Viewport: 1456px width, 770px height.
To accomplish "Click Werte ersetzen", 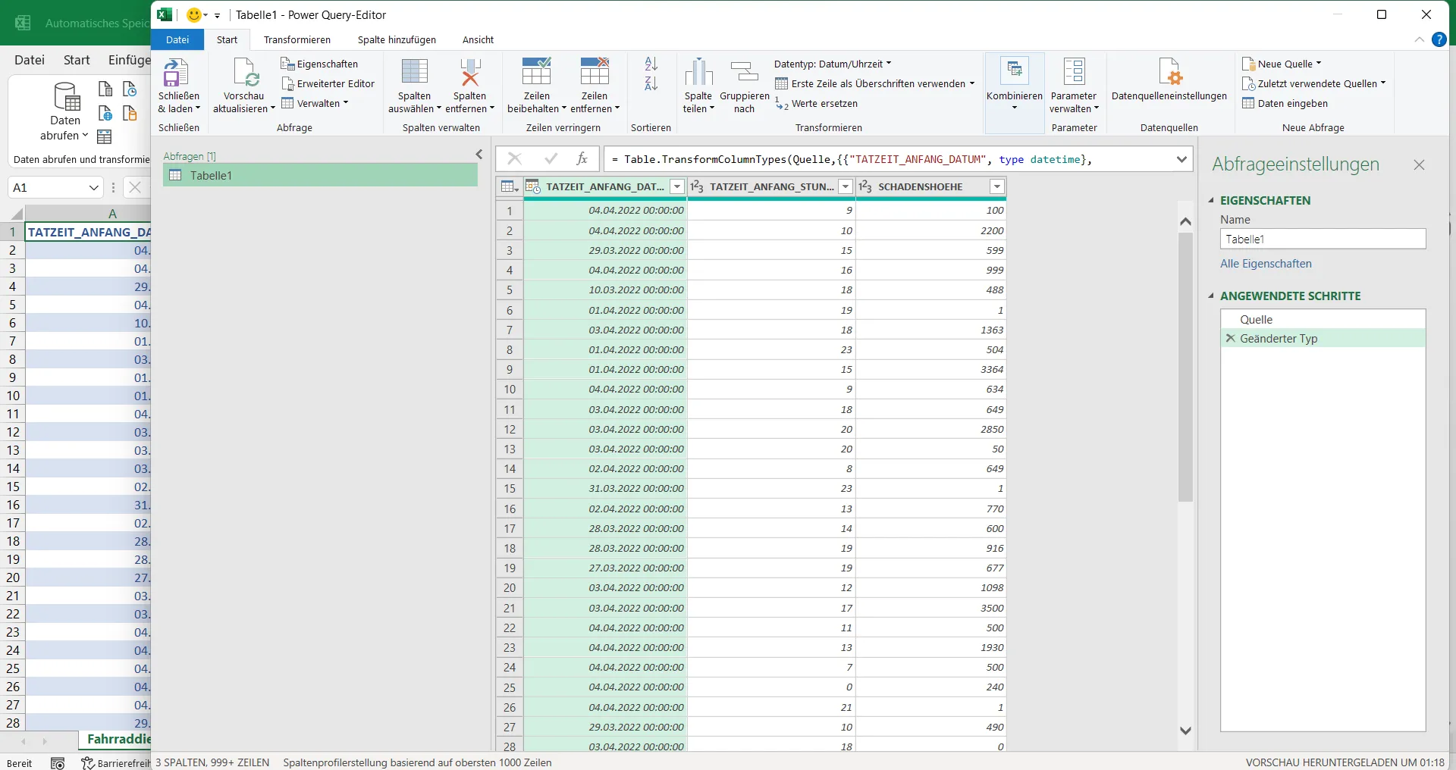I will point(817,104).
